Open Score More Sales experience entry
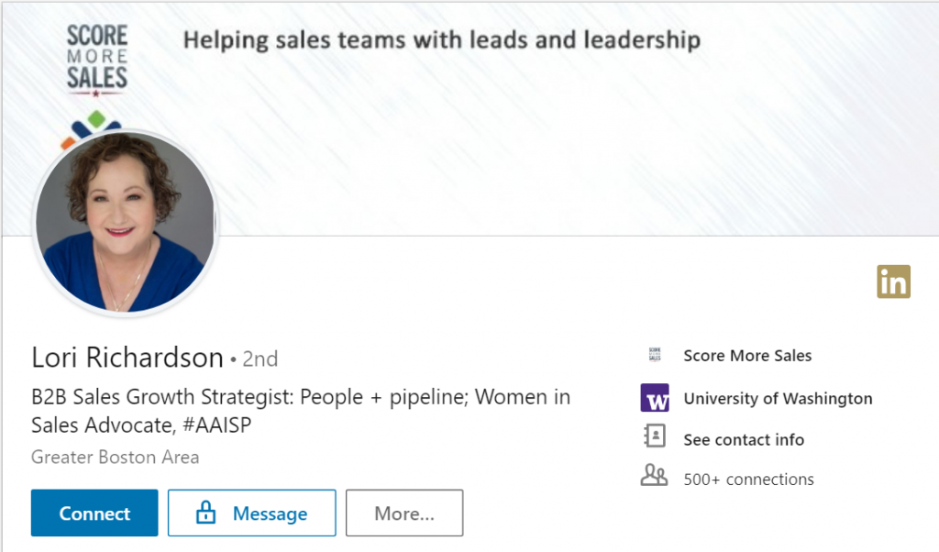Viewport: 939px width, 552px height. pos(748,355)
